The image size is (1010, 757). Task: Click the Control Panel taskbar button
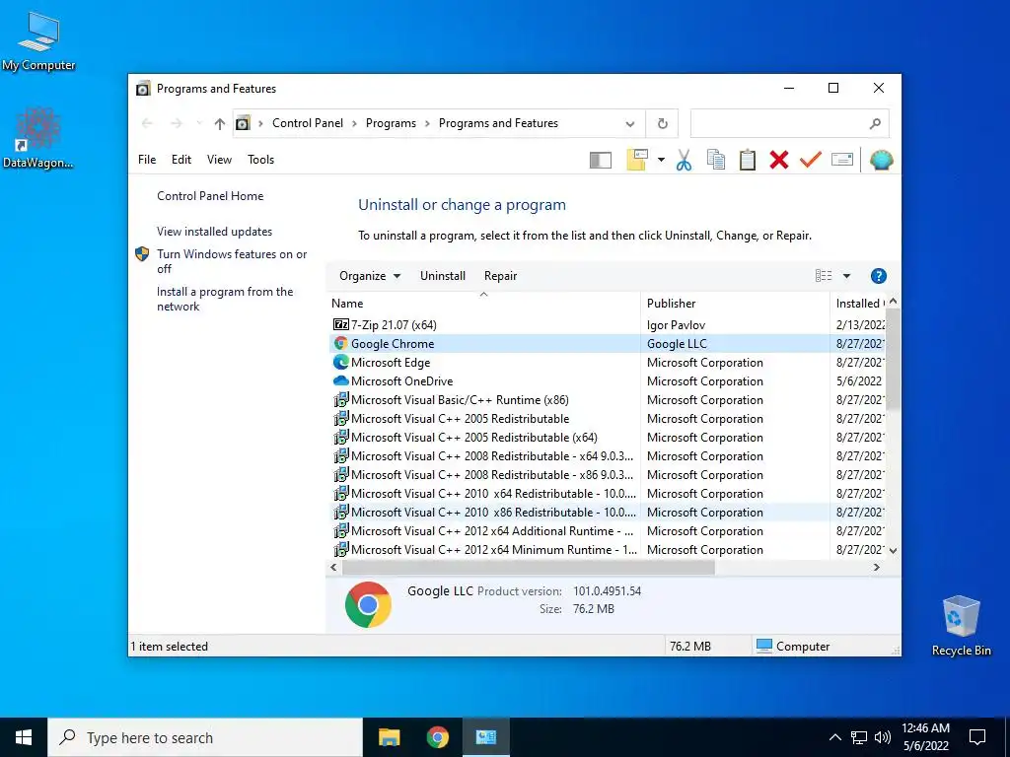tap(485, 737)
